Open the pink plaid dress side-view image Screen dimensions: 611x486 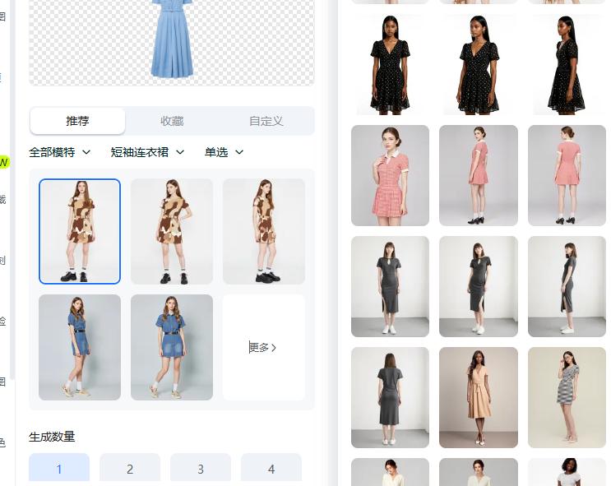(479, 175)
